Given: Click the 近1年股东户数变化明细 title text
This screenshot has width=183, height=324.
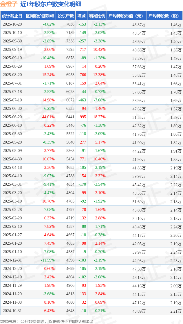Looking at the screenshot, I should [51, 4].
